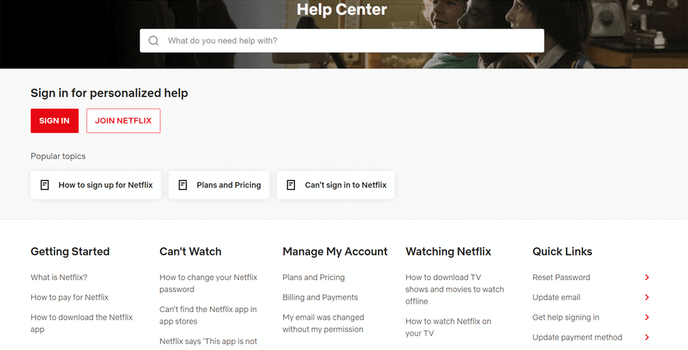Open 'How to download TV shows and movies' link
This screenshot has height=350, width=688.
[455, 289]
